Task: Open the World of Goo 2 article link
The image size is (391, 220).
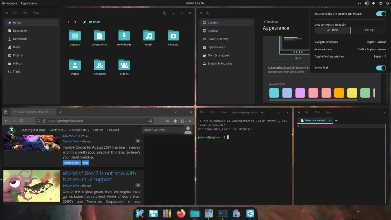Action: 99,176
